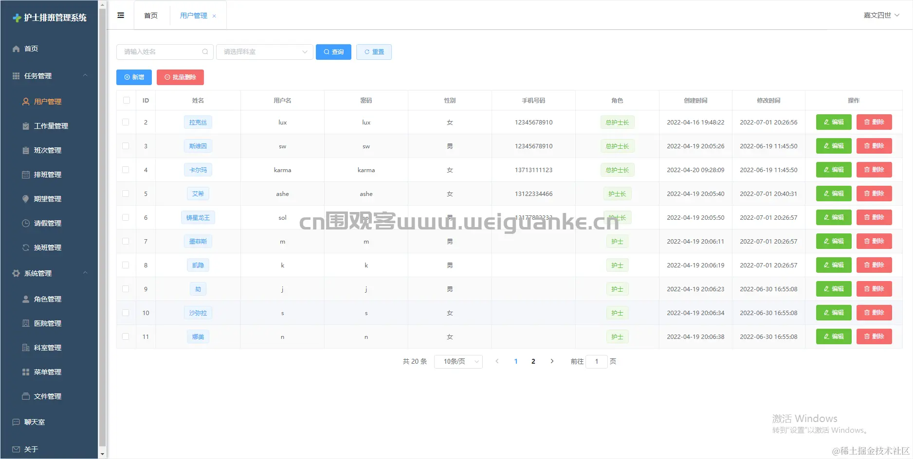Click 编辑 for the 拉克丝 row
This screenshot has width=913, height=459.
point(834,122)
